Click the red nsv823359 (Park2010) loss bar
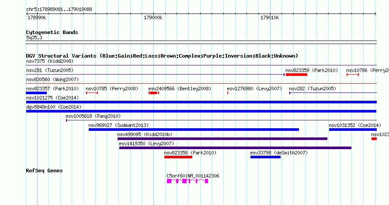 coord(296,75)
